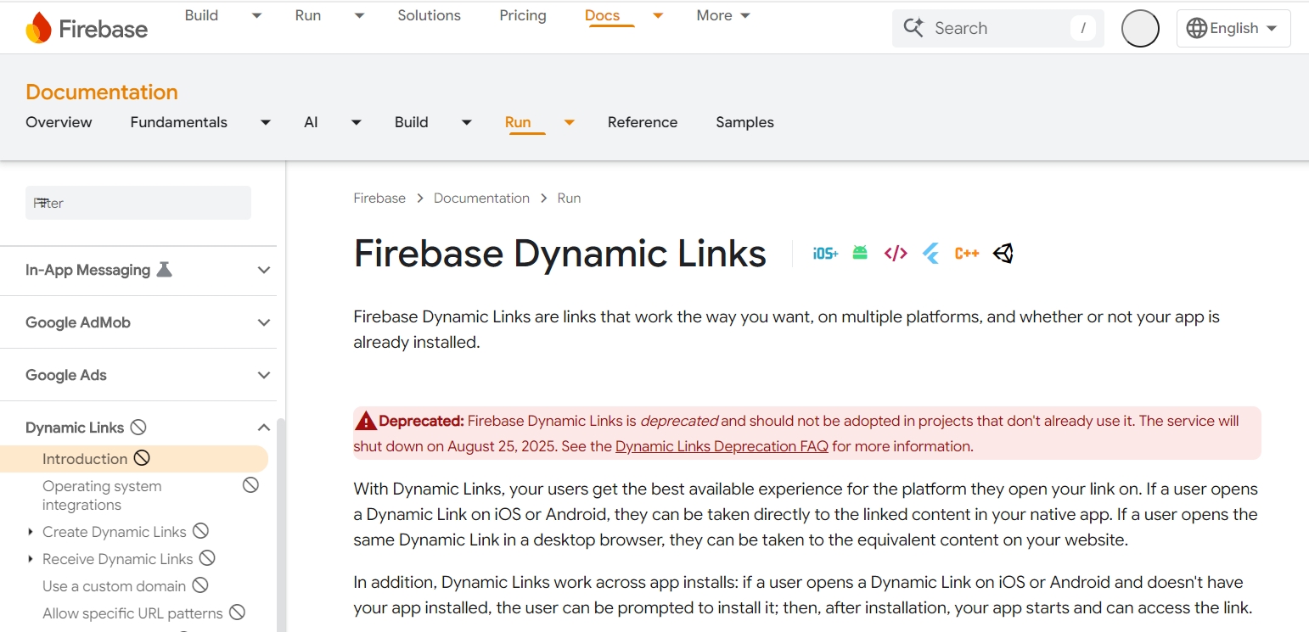Image resolution: width=1309 pixels, height=632 pixels.
Task: Switch to the Samples tab
Action: 744,122
